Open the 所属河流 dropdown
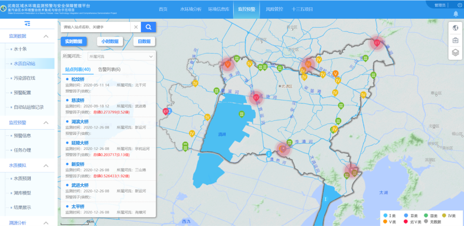Screen dimensions: 464x226 121,56
